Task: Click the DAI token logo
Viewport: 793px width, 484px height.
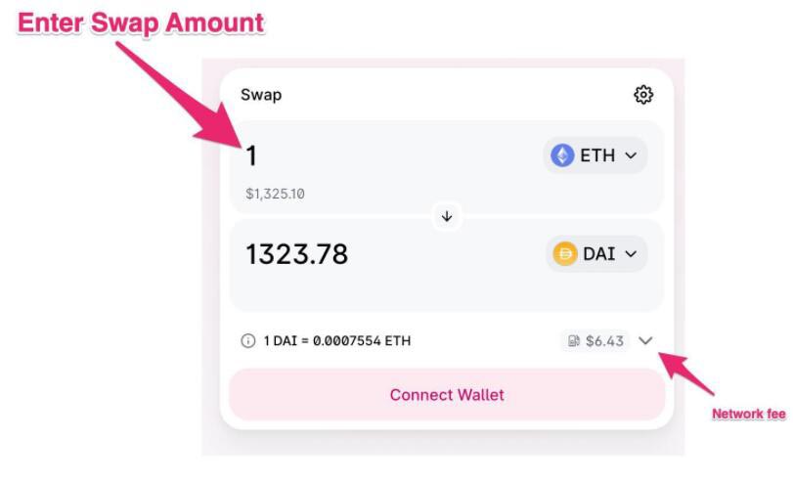Action: 565,254
